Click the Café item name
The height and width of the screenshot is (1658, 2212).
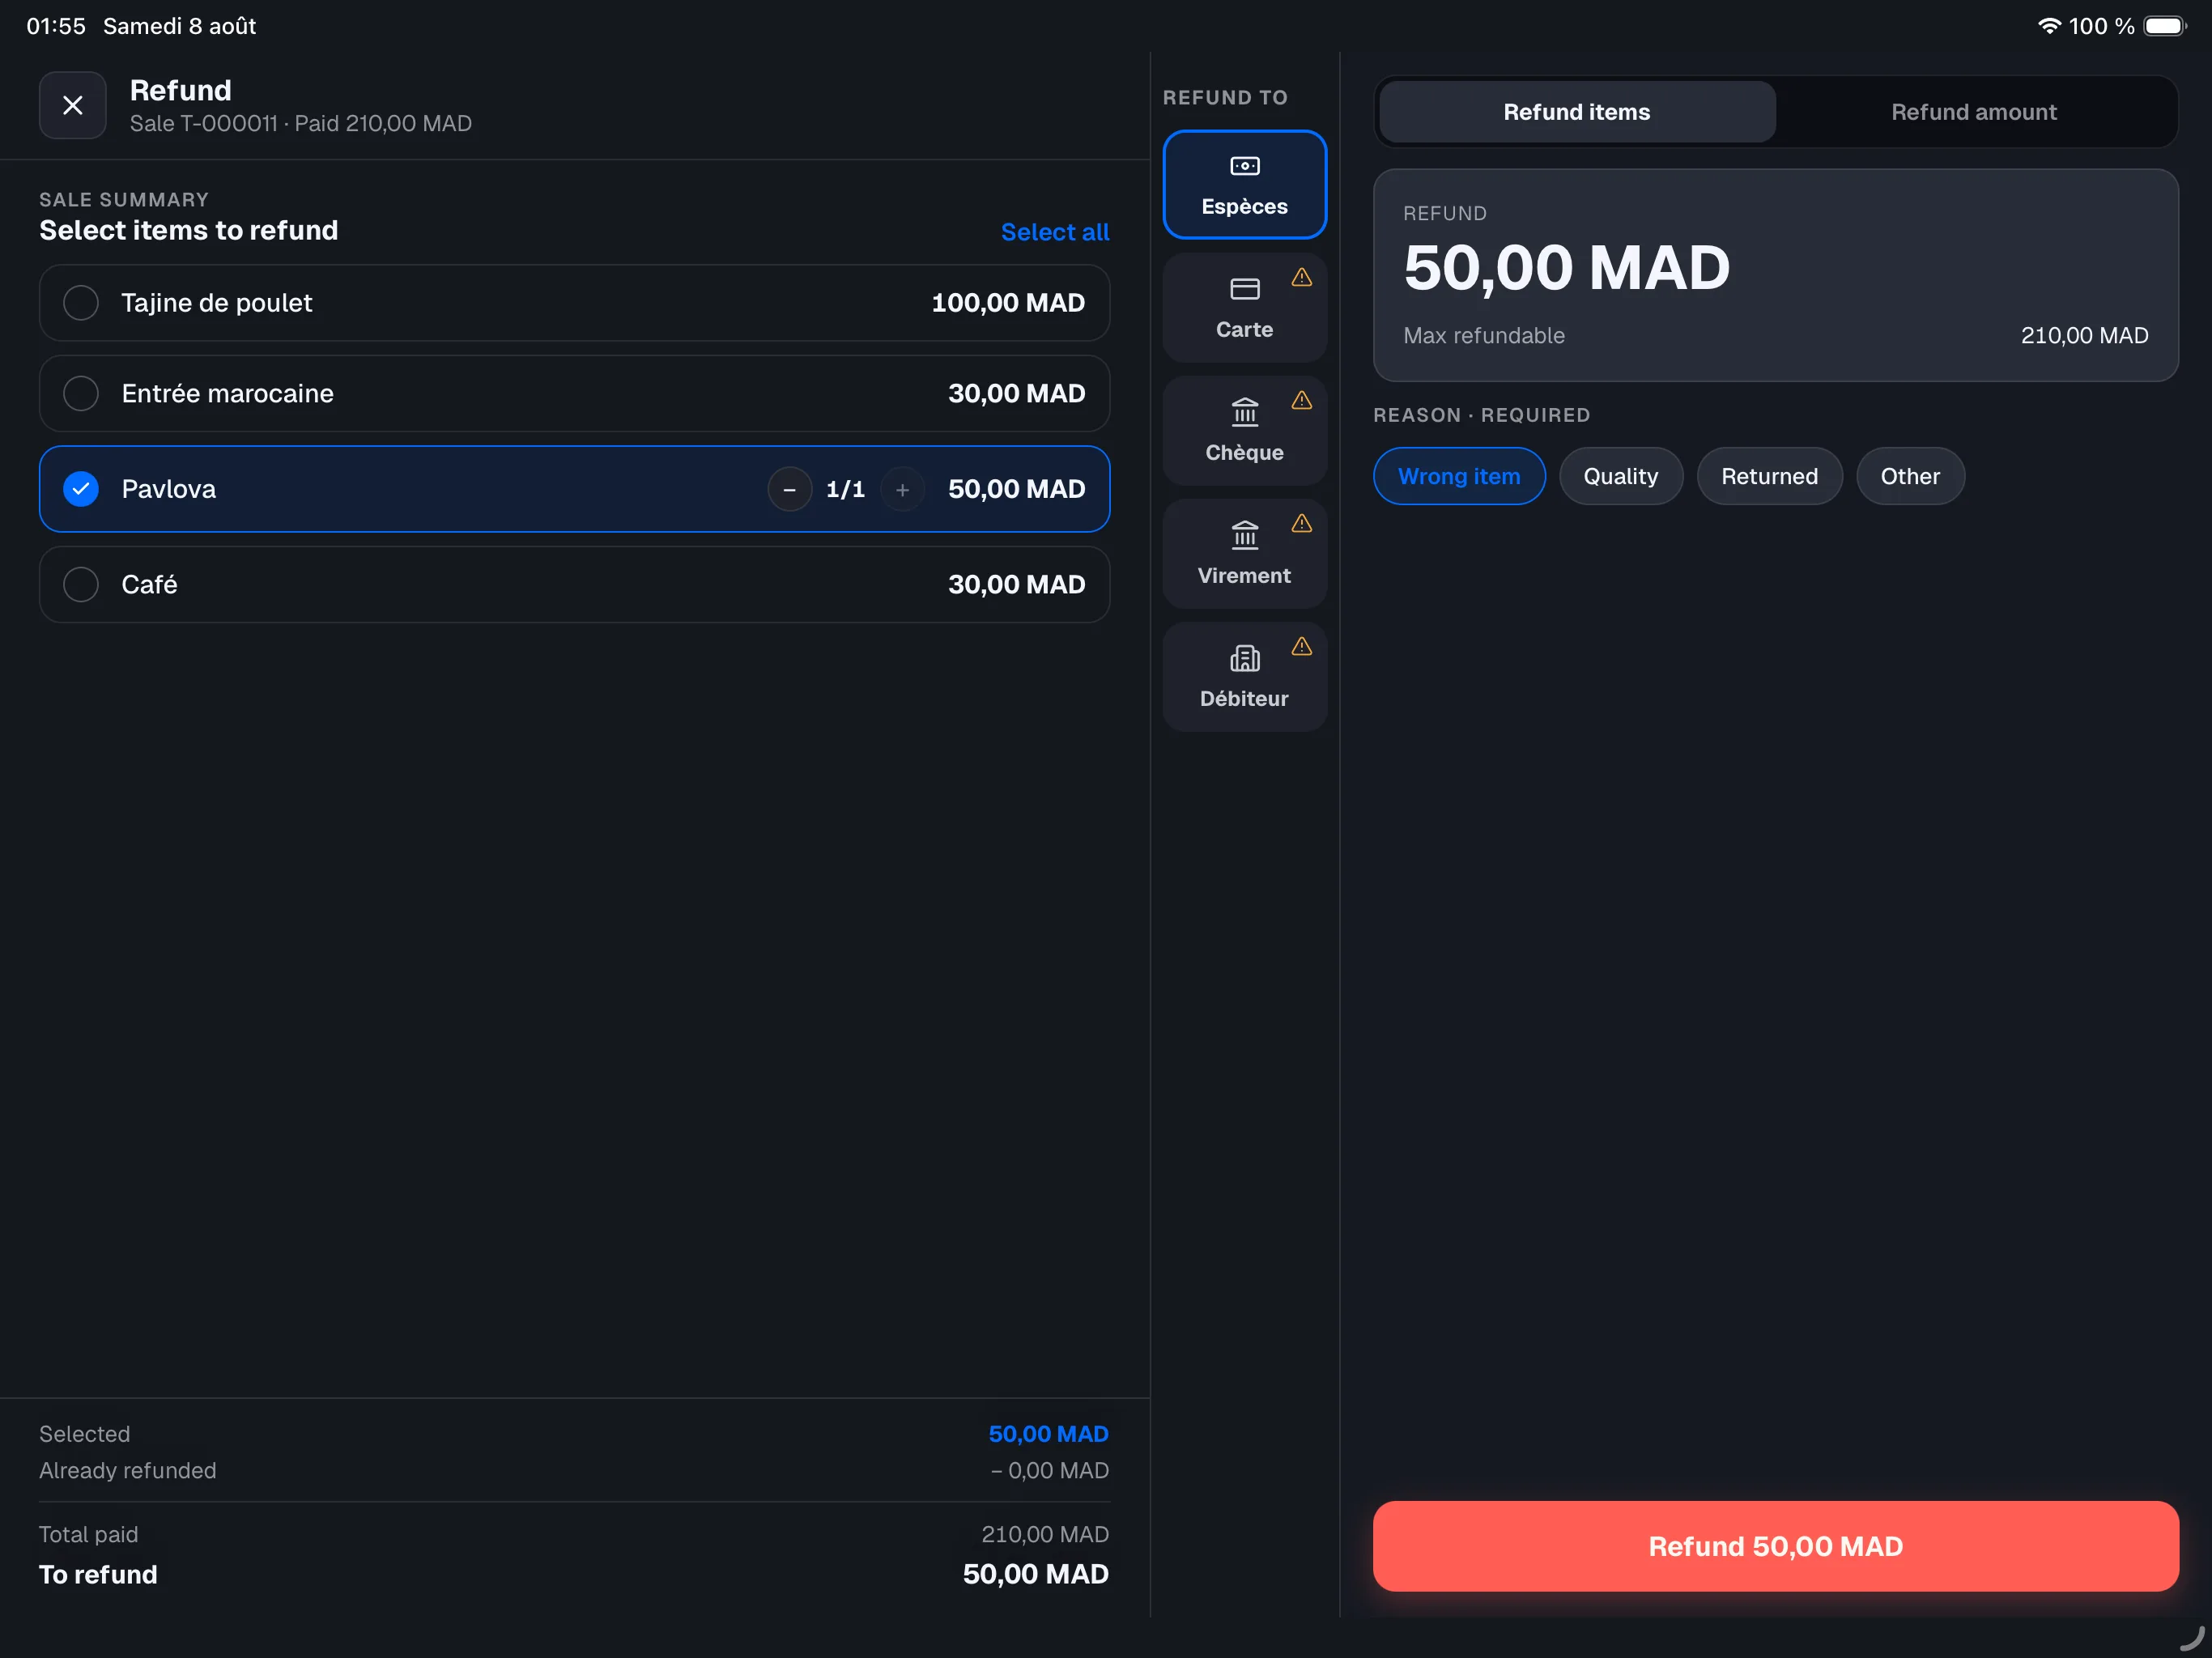pos(149,585)
